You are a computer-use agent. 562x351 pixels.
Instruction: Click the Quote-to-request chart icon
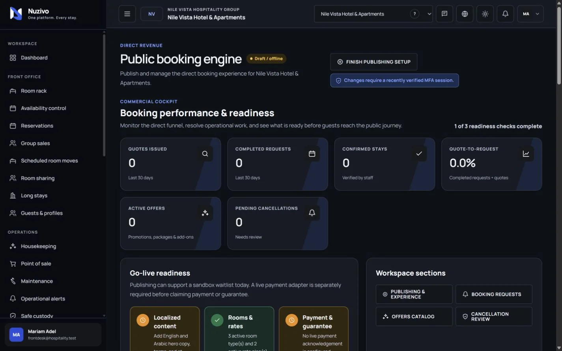526,154
